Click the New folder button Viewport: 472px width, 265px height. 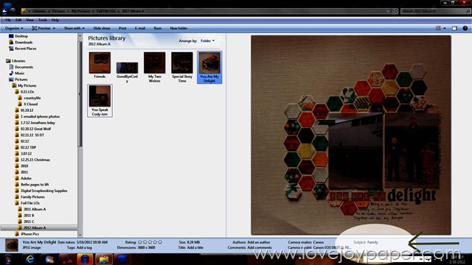click(x=178, y=28)
